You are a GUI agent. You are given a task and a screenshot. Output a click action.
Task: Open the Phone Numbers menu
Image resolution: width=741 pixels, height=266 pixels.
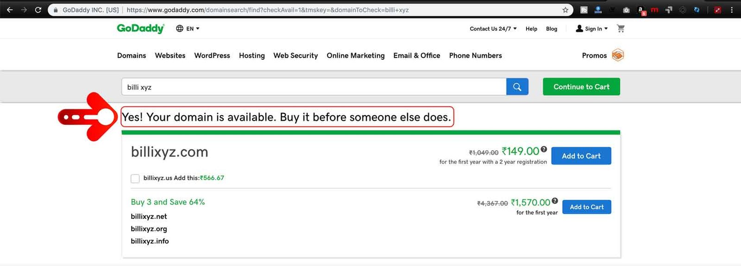tap(476, 56)
